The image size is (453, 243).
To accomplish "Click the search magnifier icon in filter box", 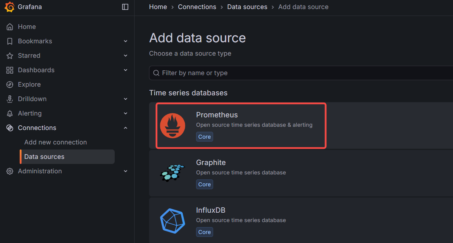I will [156, 73].
